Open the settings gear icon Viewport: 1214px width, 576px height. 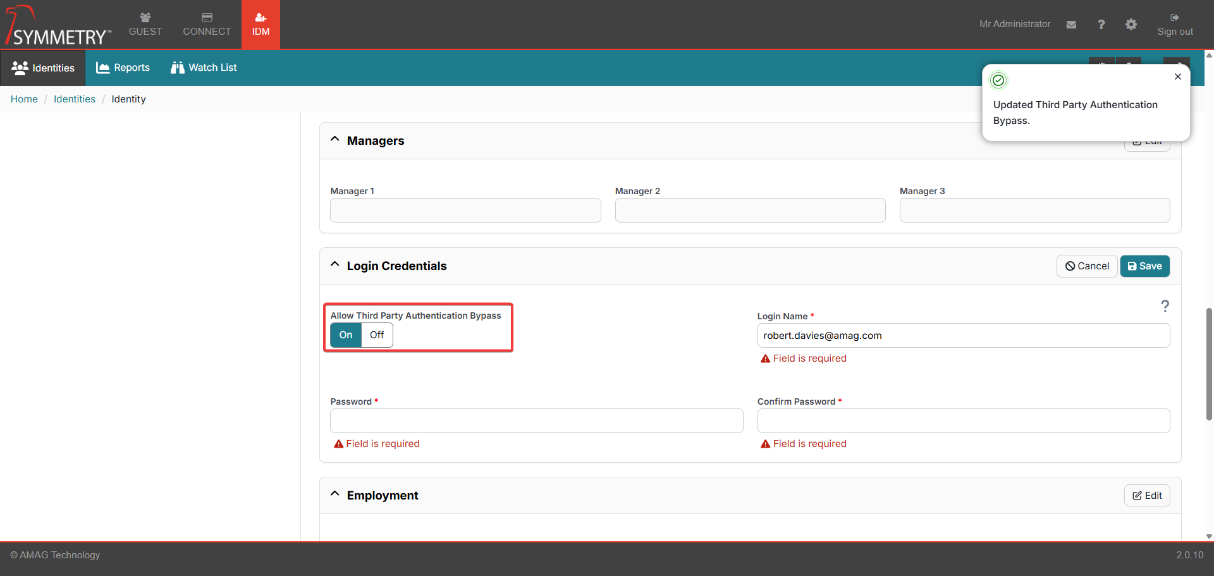(1131, 25)
